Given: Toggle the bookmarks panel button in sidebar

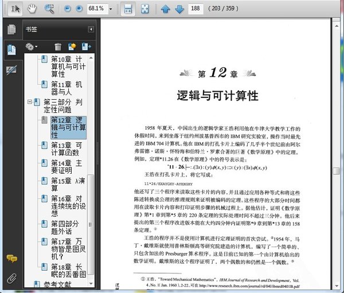Looking at the screenshot, I should click(11, 50).
